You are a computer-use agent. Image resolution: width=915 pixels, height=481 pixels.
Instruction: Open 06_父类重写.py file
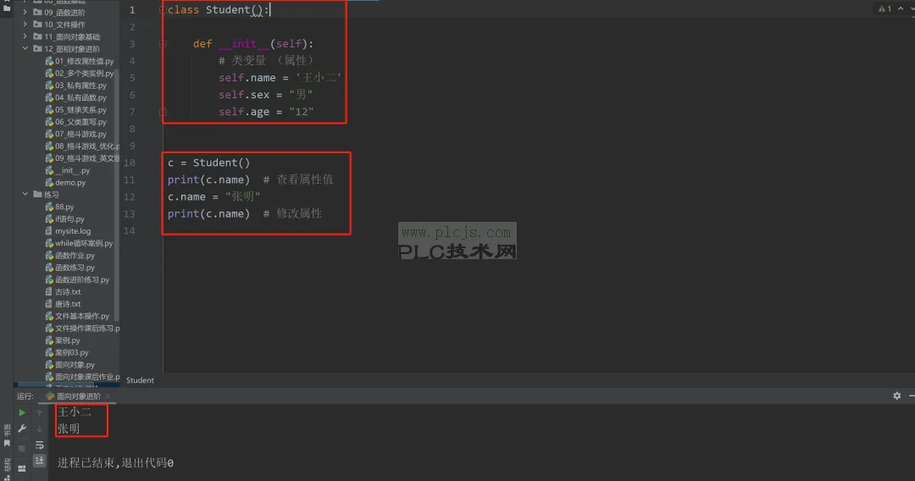click(x=76, y=122)
